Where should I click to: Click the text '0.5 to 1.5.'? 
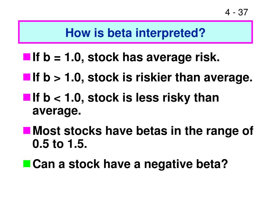pos(60,144)
